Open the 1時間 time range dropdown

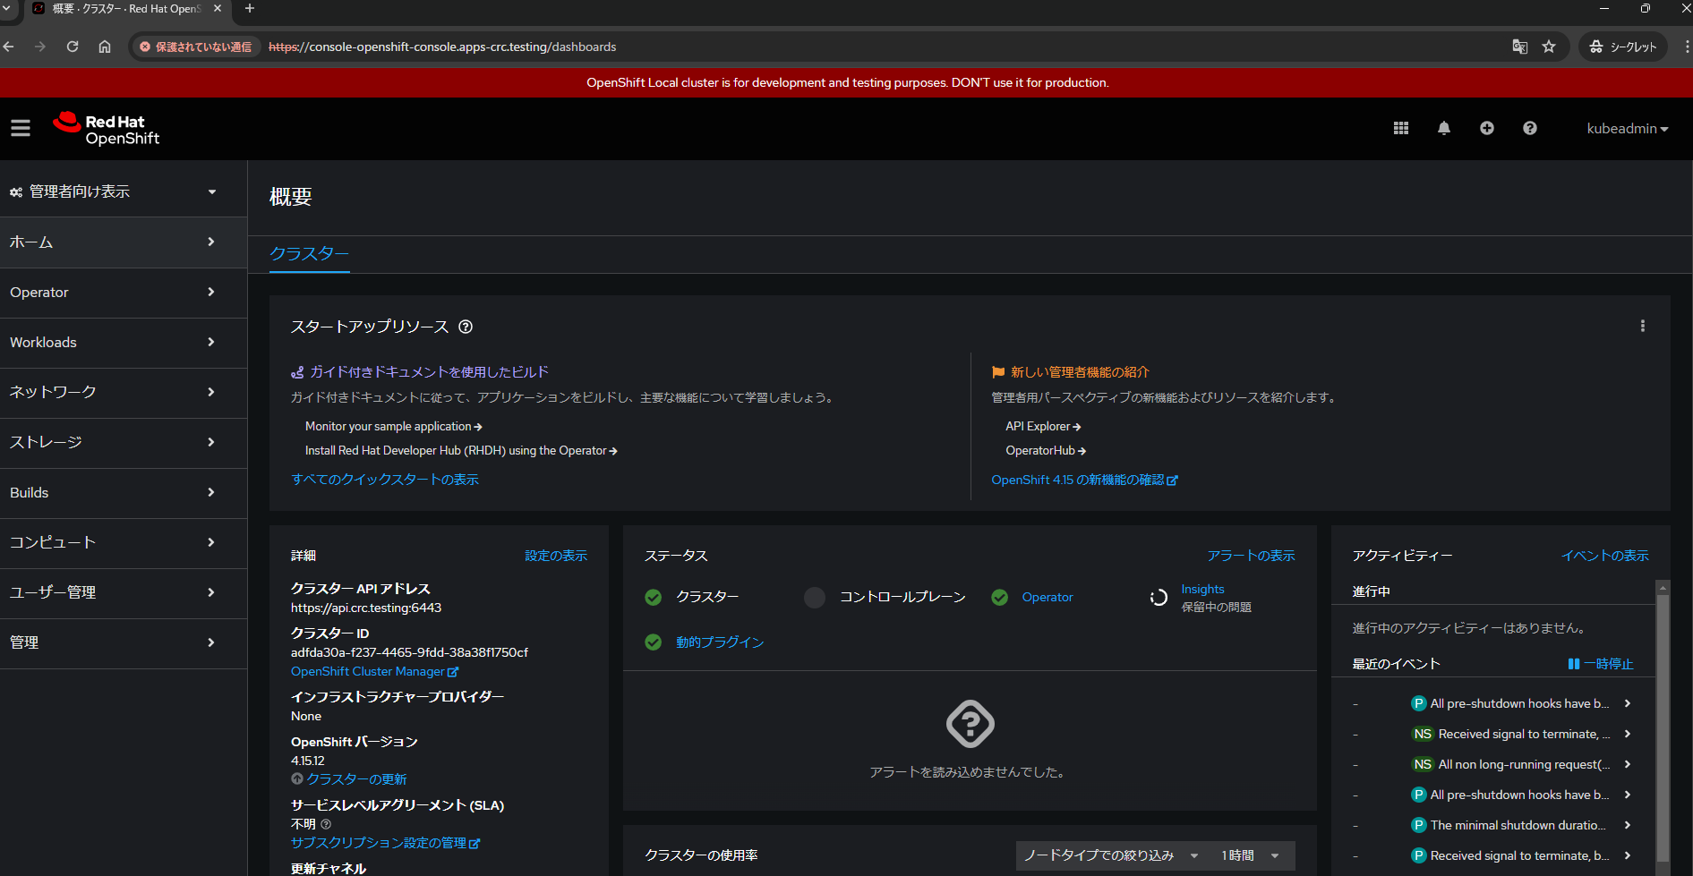click(x=1250, y=855)
